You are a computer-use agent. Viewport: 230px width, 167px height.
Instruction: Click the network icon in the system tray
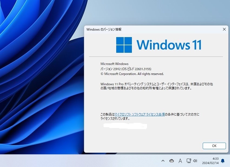click(x=188, y=161)
